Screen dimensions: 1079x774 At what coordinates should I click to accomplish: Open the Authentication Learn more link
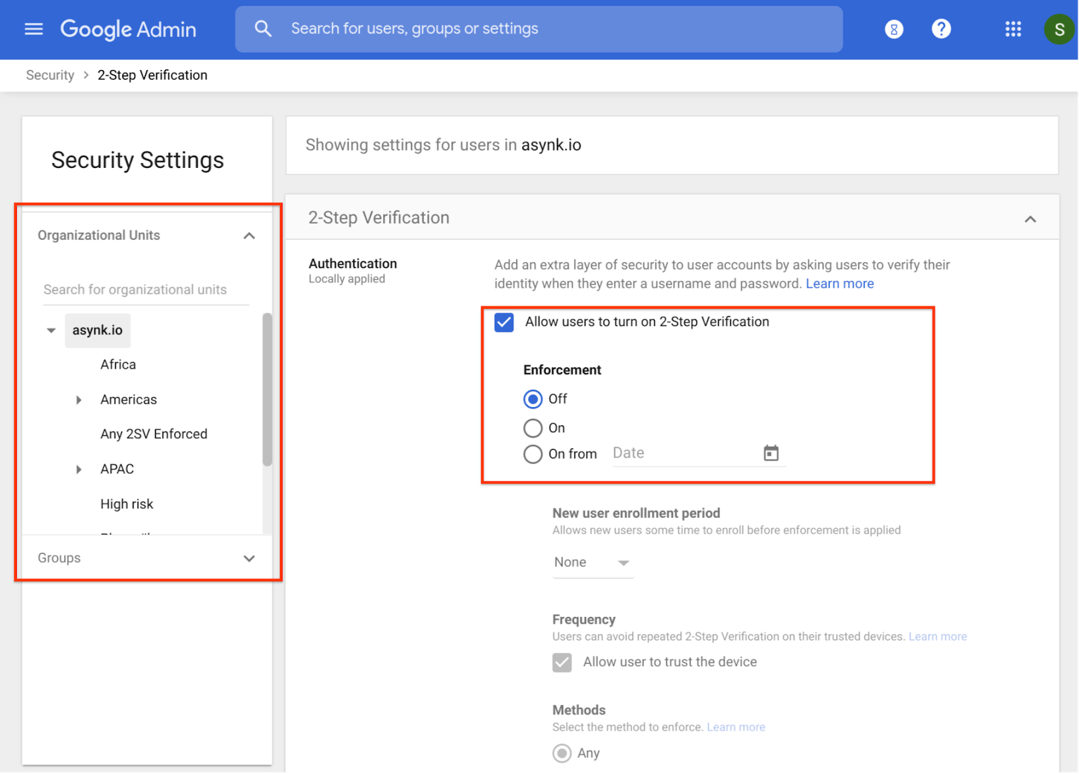coord(840,284)
